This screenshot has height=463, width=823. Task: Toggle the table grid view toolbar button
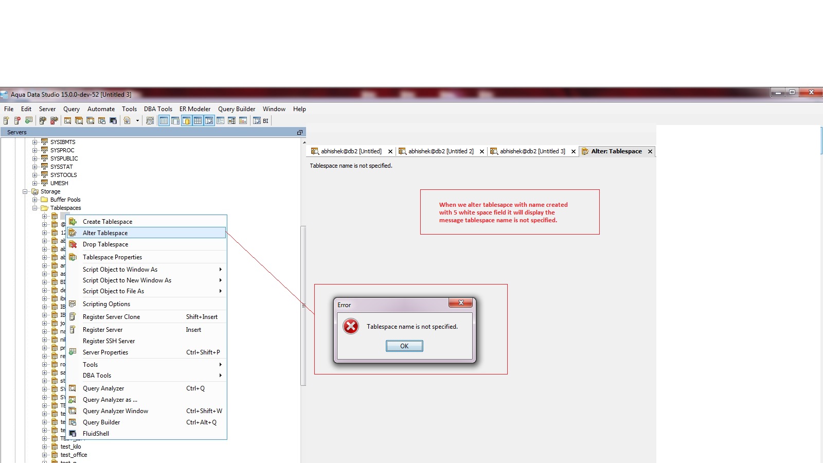198,121
